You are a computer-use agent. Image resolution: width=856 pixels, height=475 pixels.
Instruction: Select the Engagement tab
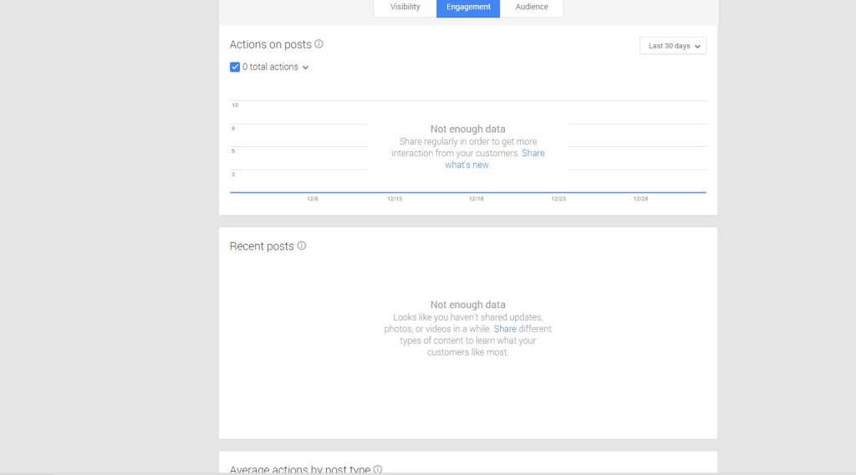click(468, 8)
